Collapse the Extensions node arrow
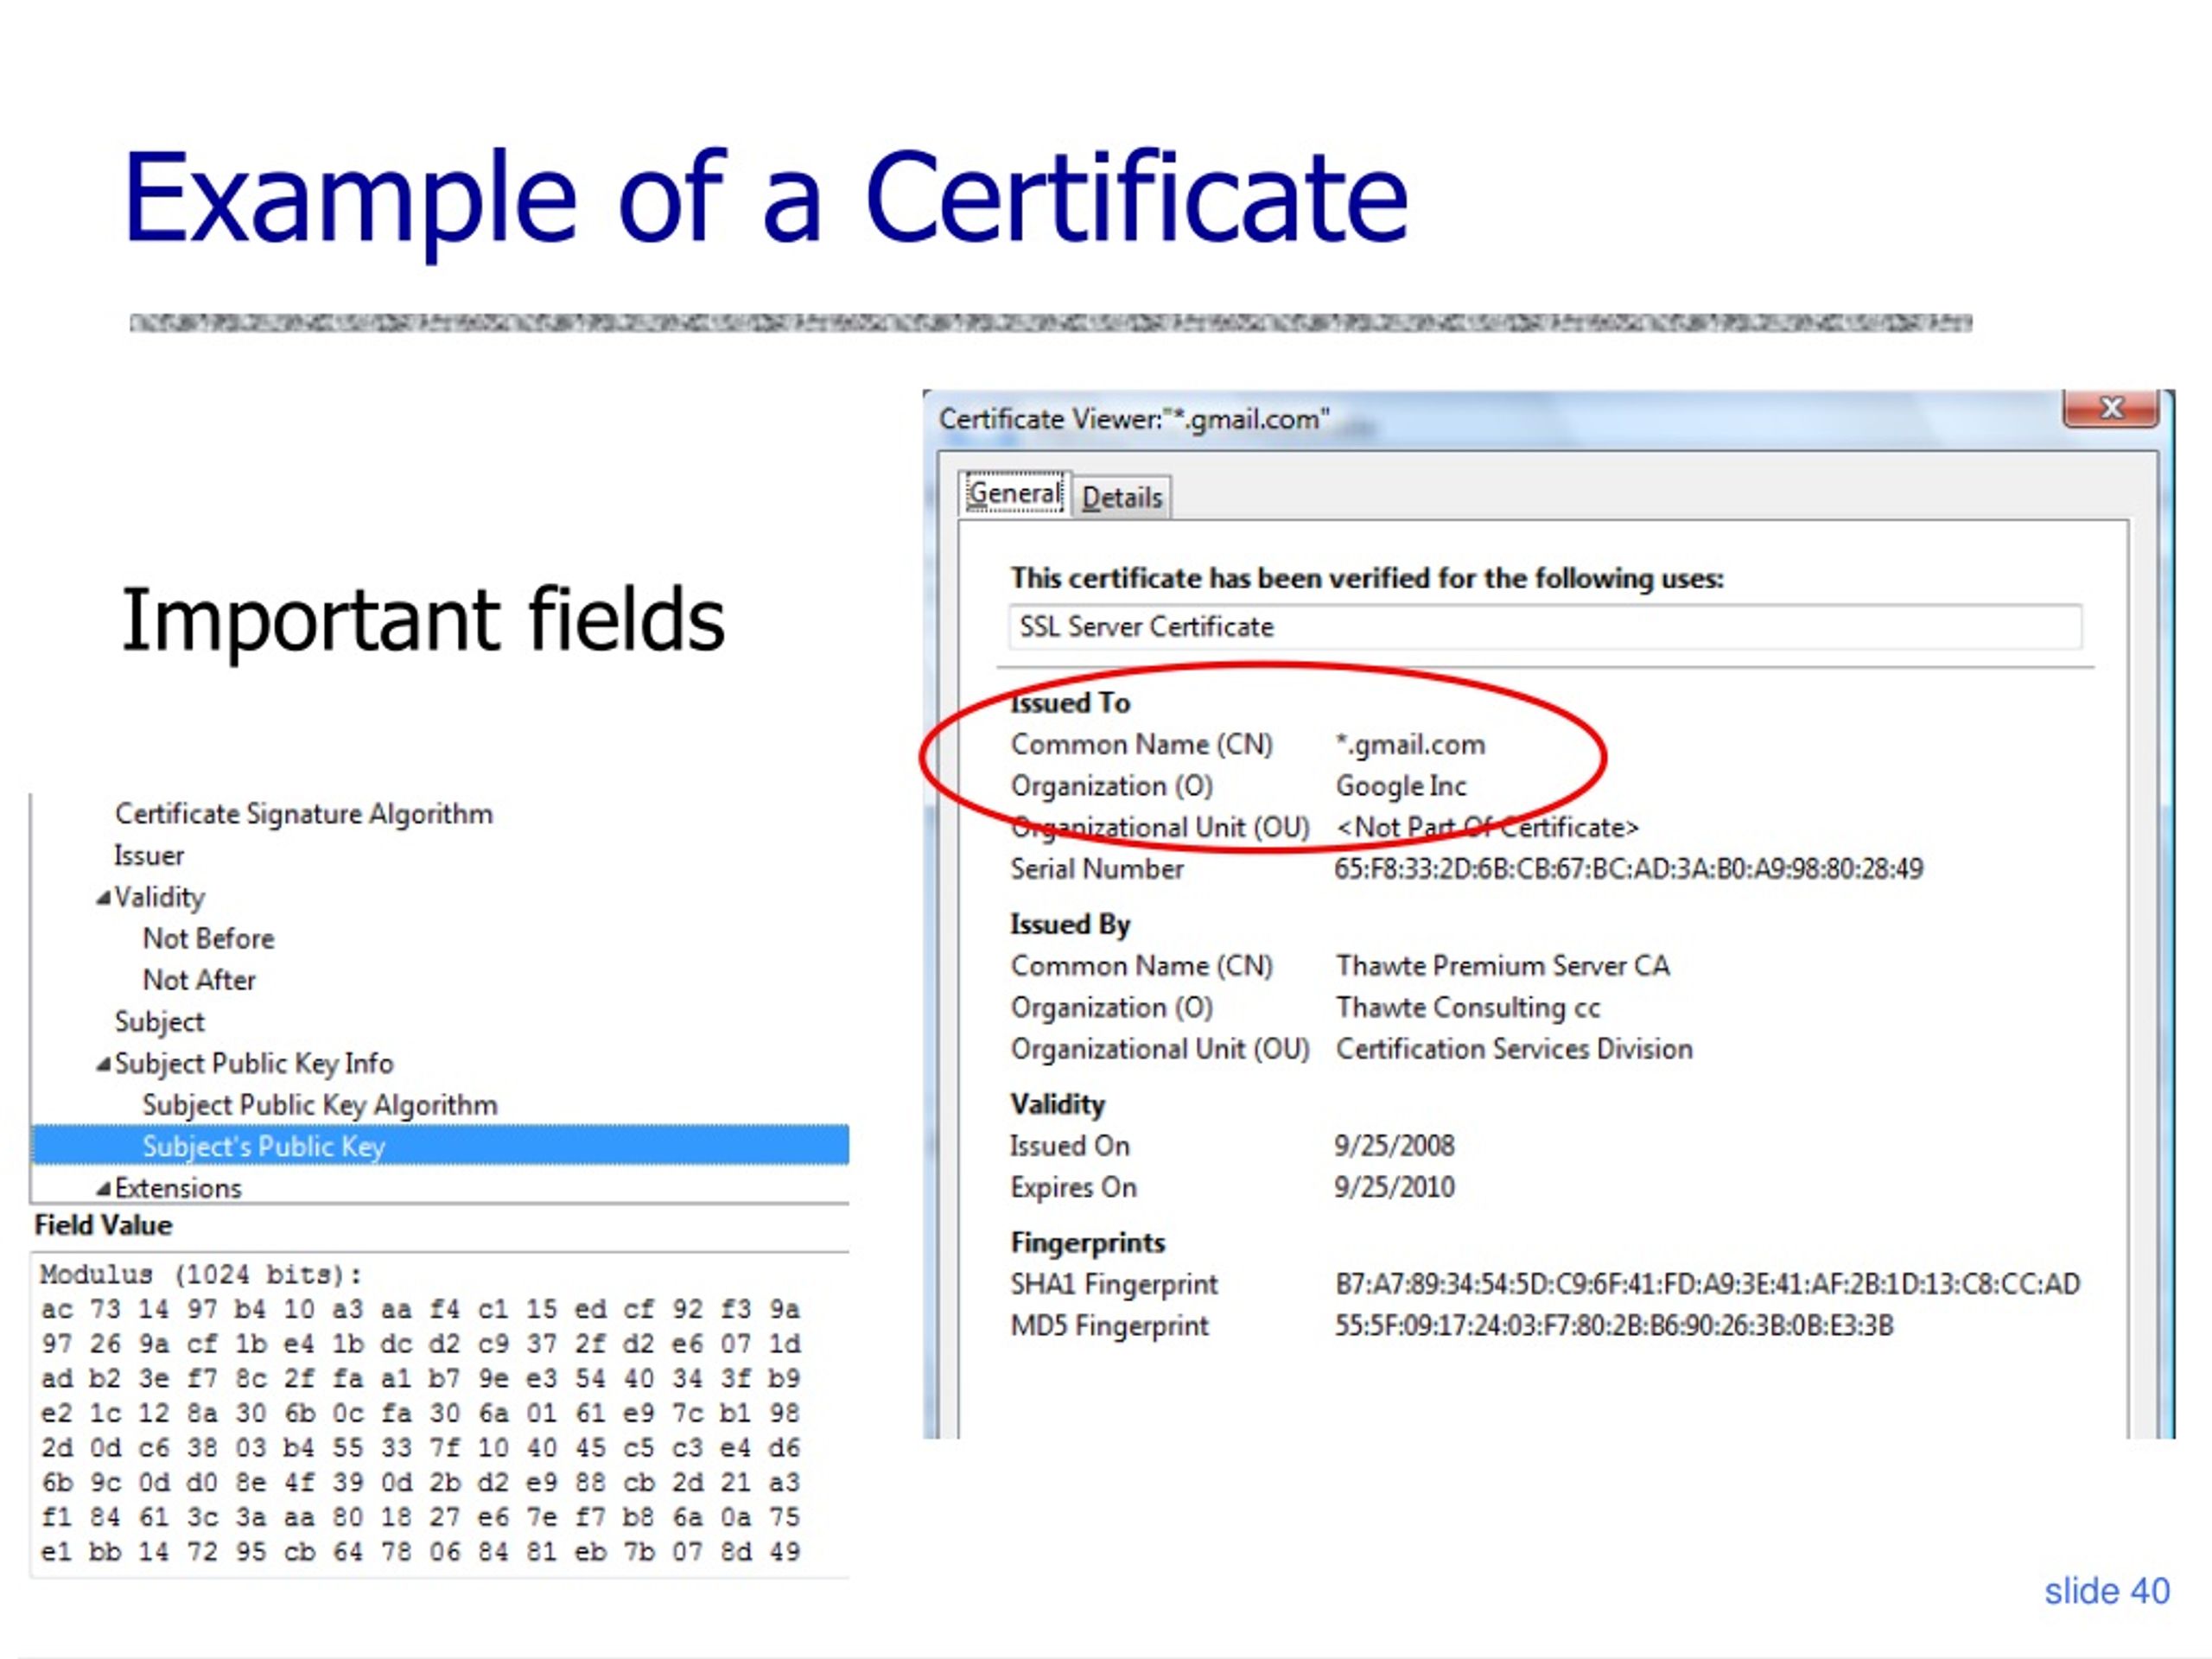This screenshot has height=1659, width=2212. [x=103, y=1189]
